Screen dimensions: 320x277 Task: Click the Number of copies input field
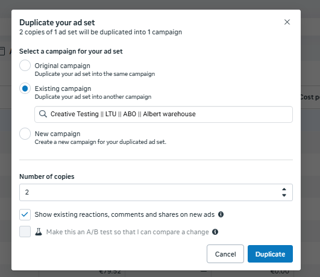coord(156,192)
